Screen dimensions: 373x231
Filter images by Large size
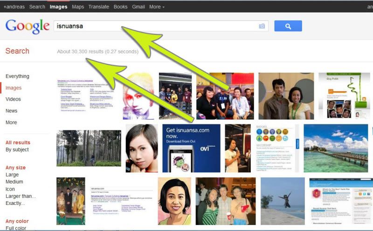(x=12, y=175)
